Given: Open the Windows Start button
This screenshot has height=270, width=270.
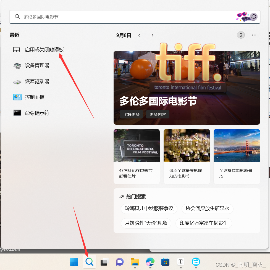Looking at the screenshot, I should coord(74,262).
